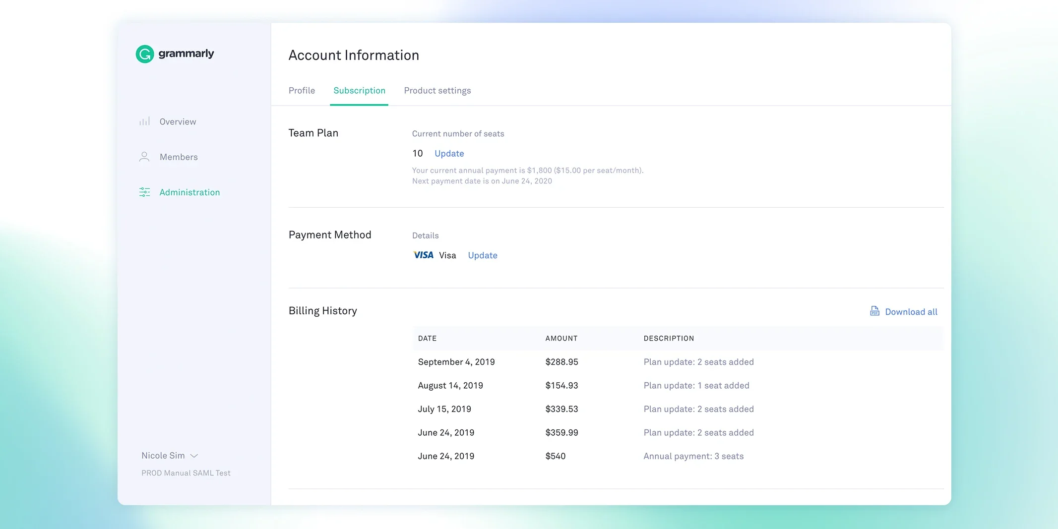Click the Grammarly logo icon
The width and height of the screenshot is (1058, 529).
tap(145, 54)
